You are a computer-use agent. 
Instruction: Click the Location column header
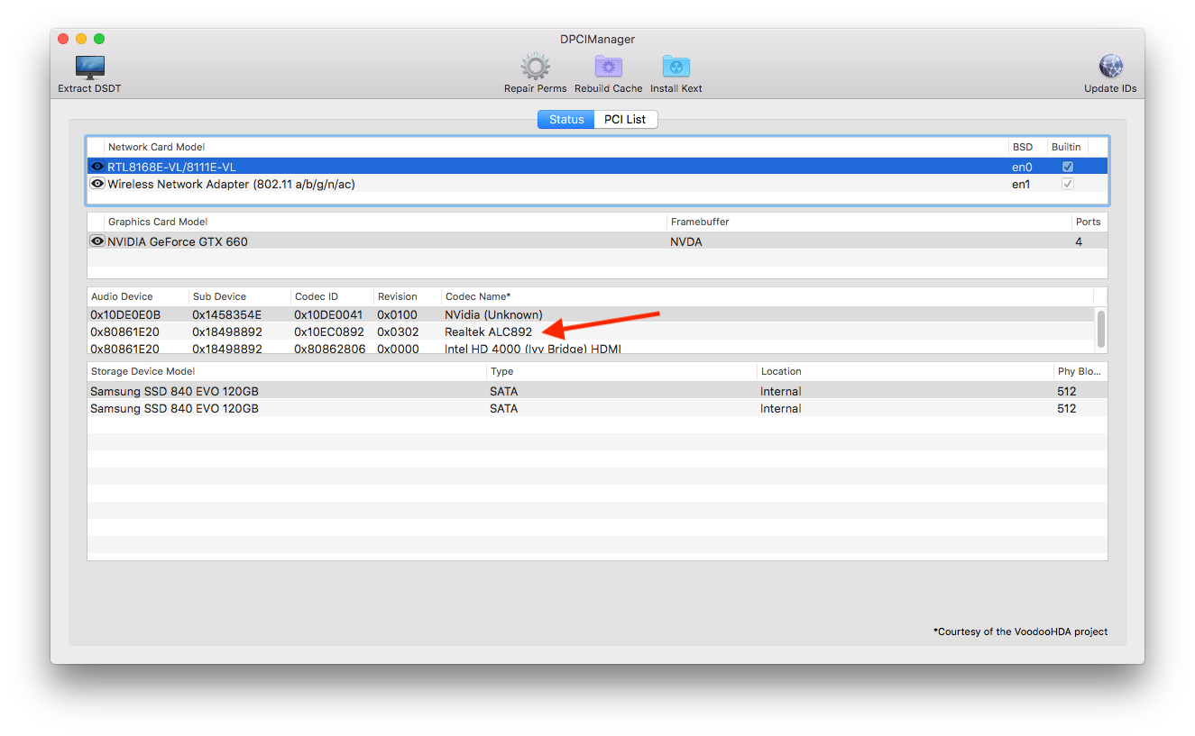[905, 371]
